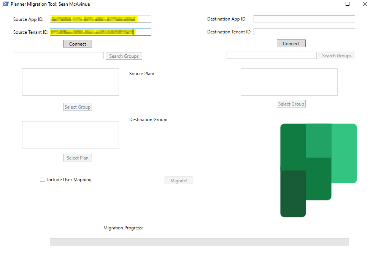Click the source Search Groups button

tap(124, 56)
